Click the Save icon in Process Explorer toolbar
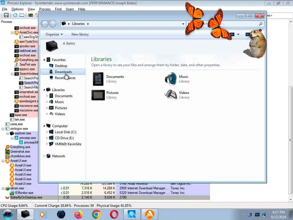The image size is (293, 220). point(6,15)
